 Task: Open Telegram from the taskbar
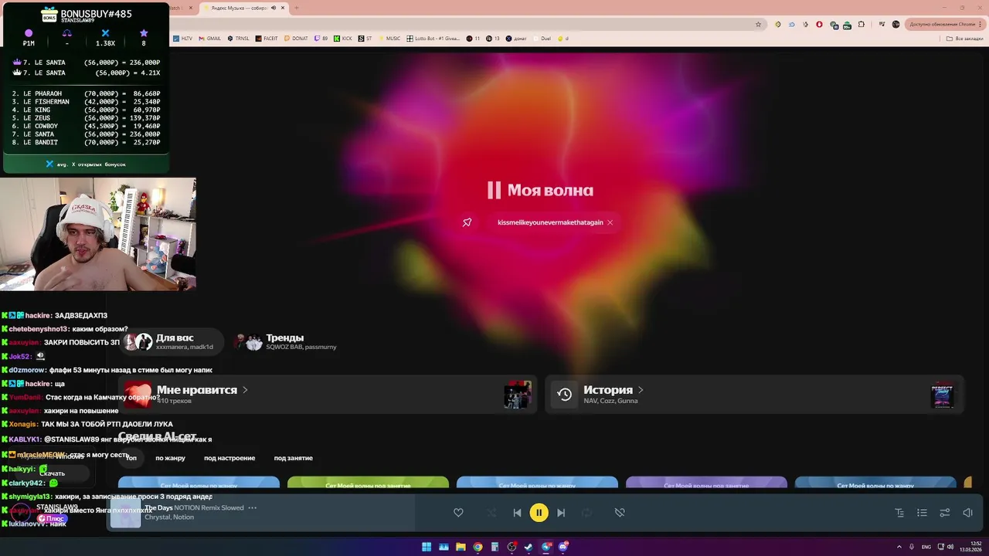[x=546, y=547]
